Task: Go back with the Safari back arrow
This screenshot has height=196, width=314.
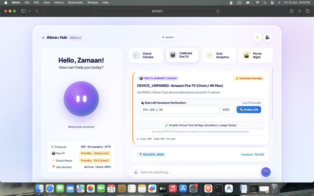Action: click(37, 11)
